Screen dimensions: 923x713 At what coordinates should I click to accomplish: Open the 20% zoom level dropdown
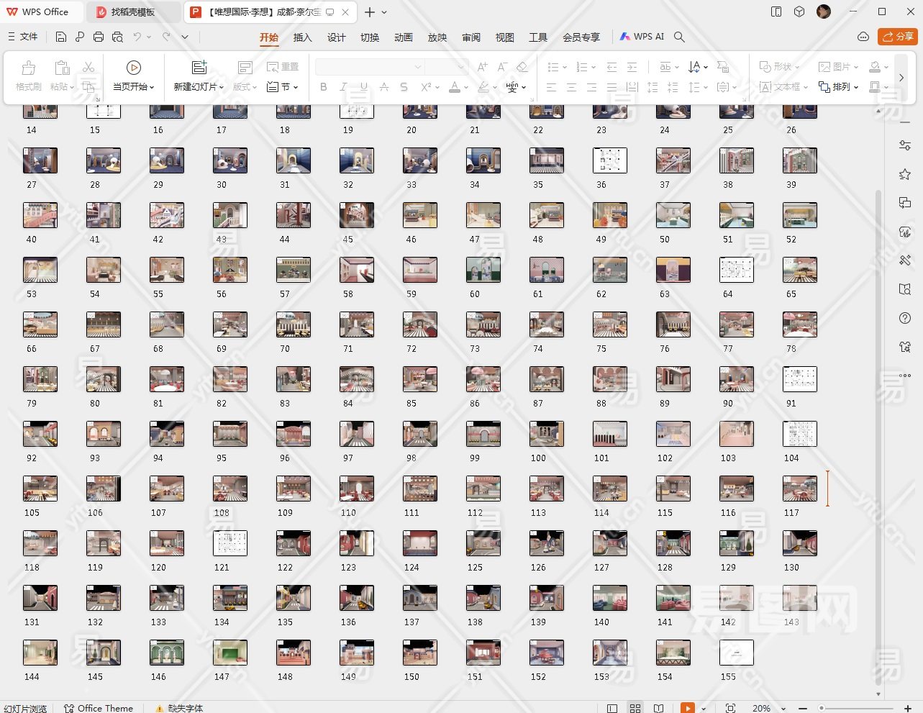coord(765,708)
